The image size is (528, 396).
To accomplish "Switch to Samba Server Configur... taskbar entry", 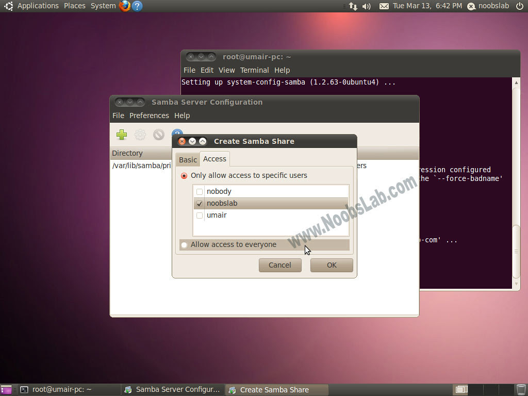I will [172, 390].
